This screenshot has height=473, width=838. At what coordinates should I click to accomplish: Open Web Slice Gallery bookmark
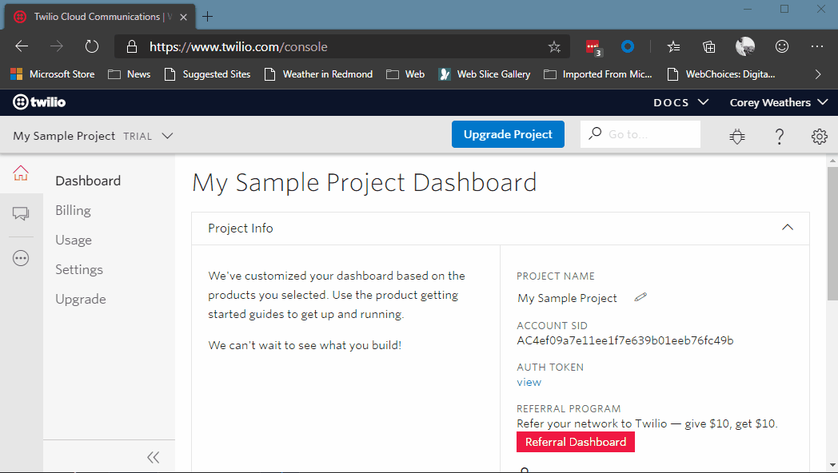pos(485,74)
